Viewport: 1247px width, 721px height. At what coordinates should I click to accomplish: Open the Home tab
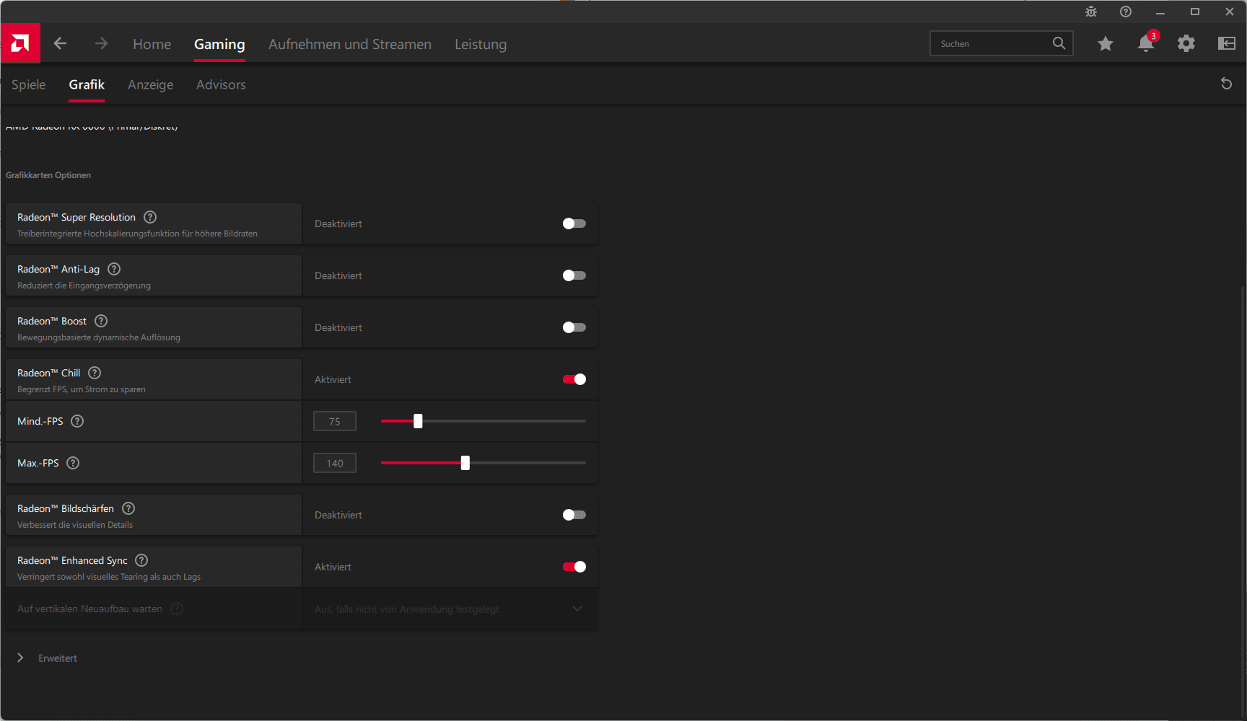(152, 44)
